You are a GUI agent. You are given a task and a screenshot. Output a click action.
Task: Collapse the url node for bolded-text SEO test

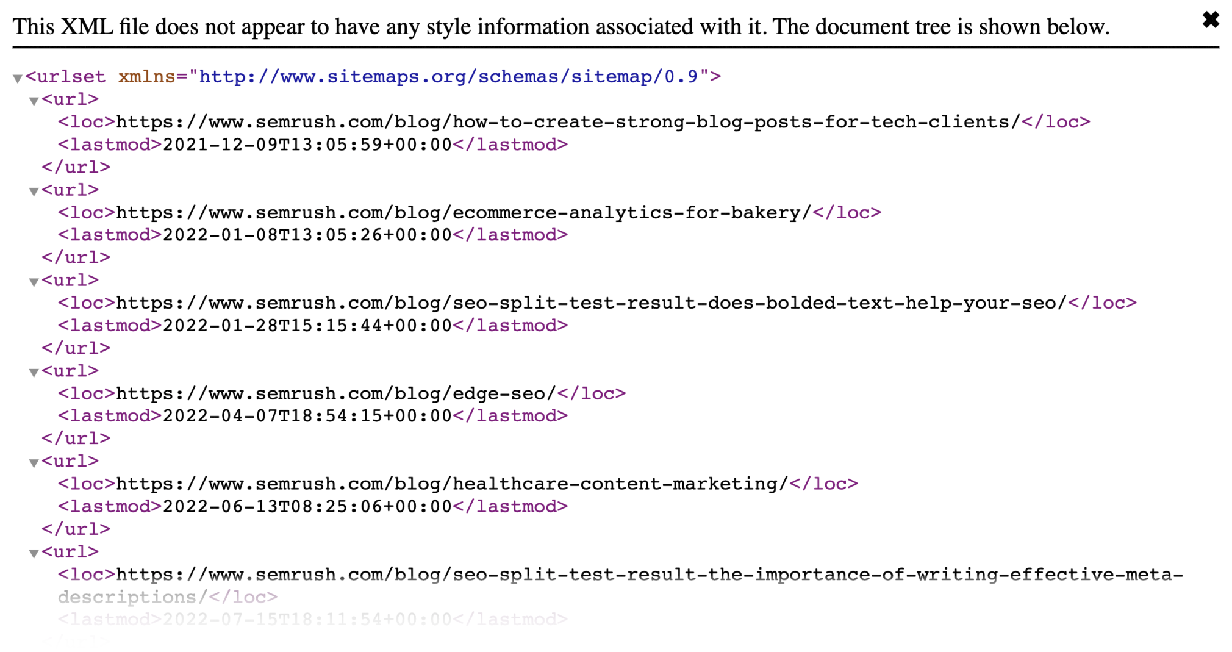pyautogui.click(x=34, y=282)
